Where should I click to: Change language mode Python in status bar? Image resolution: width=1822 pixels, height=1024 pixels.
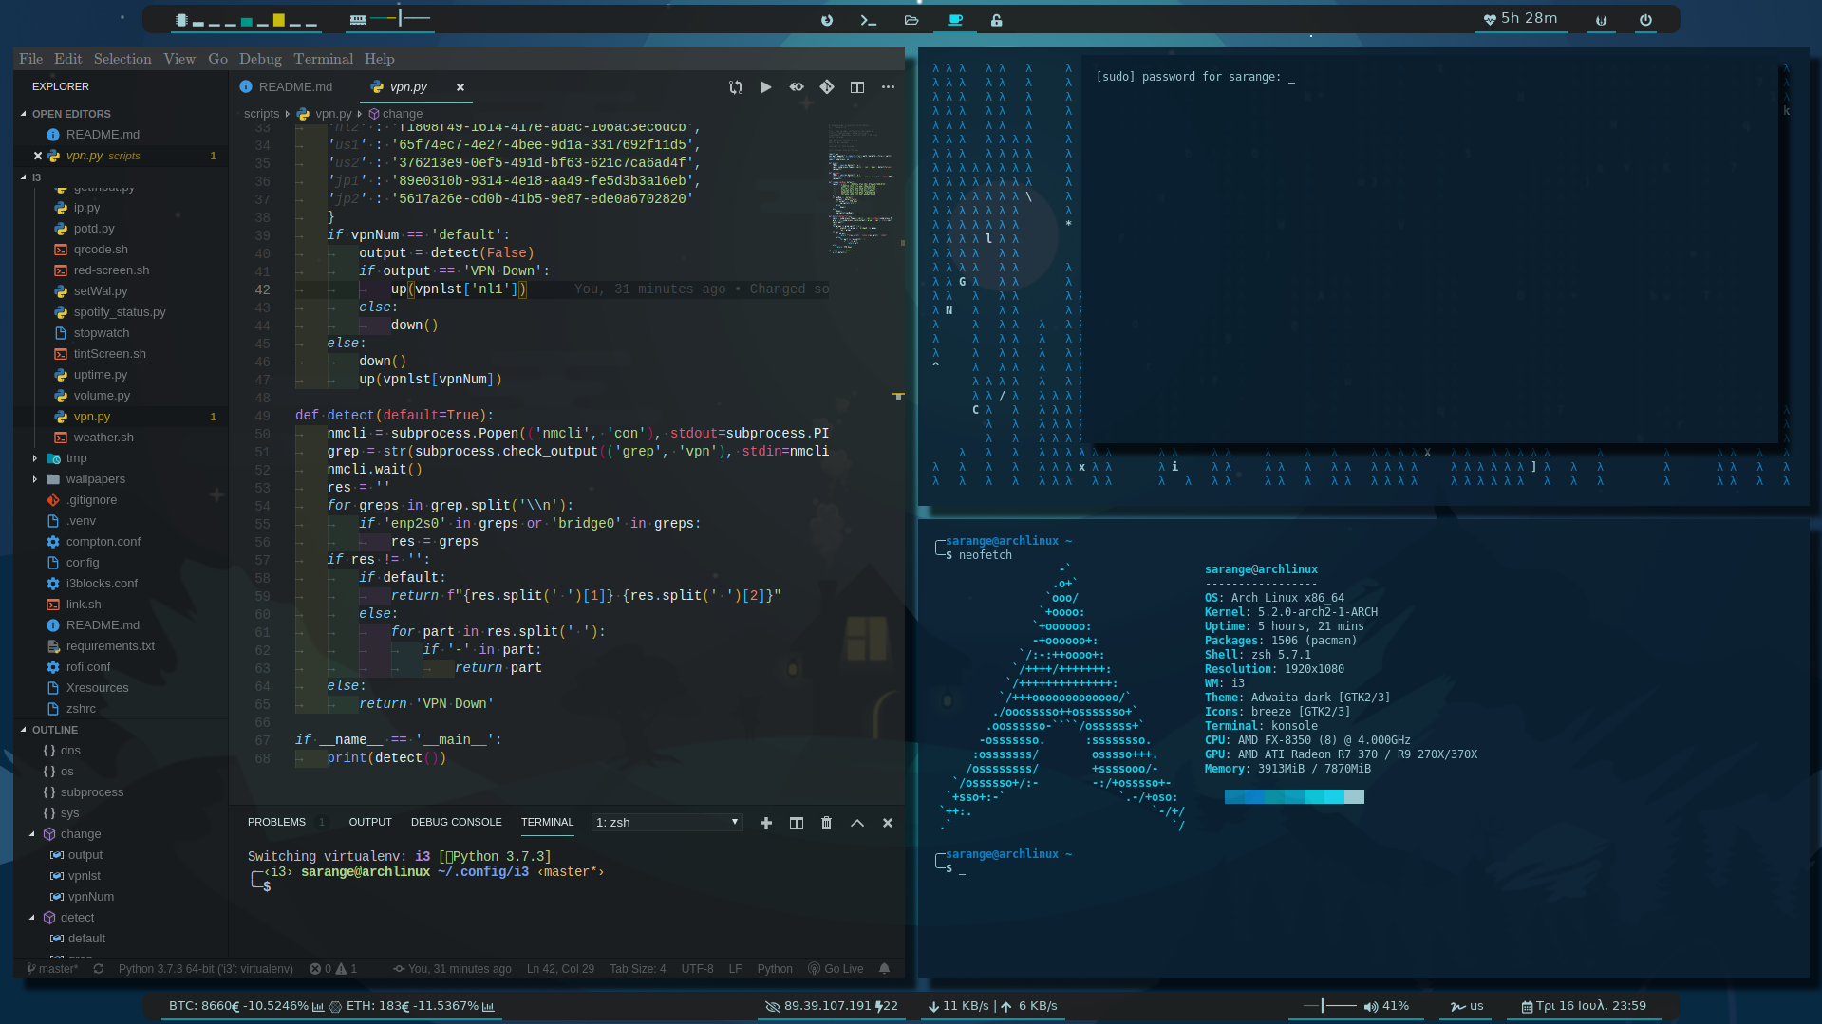pyautogui.click(x=775, y=969)
